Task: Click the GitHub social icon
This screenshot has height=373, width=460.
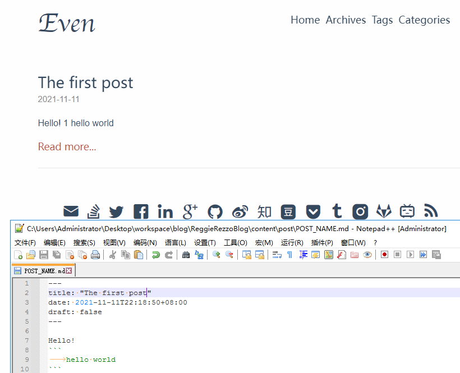Action: pos(215,211)
